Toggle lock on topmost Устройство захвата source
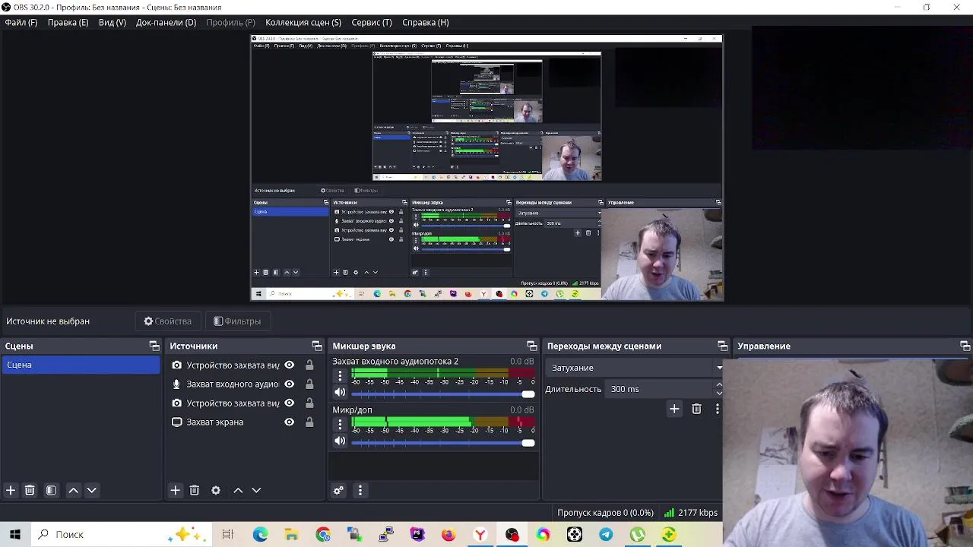 click(309, 365)
